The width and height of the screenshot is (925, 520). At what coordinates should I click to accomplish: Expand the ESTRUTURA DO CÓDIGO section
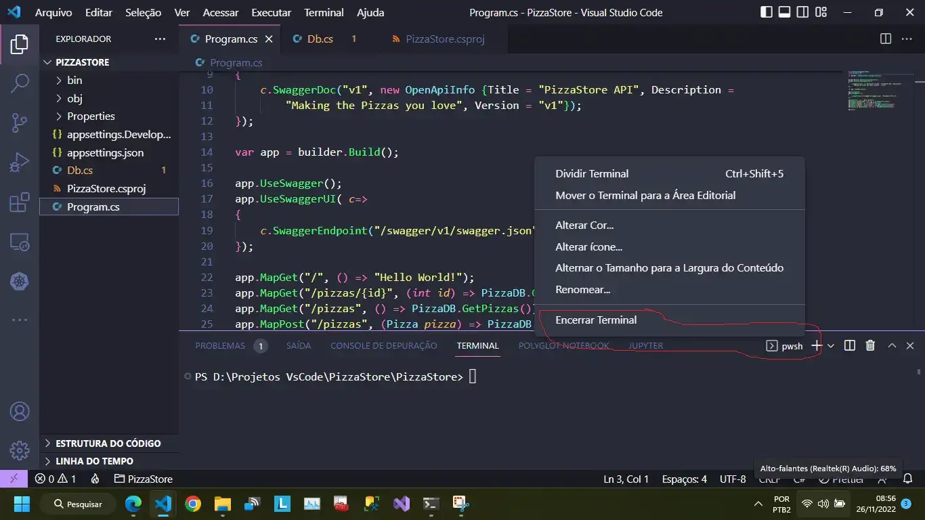(x=109, y=443)
